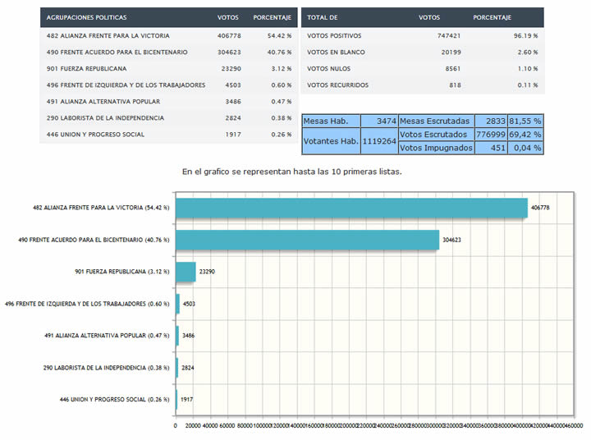This screenshot has height=440, width=591.
Task: Click the VOTOS RECURRIDOS row label
Action: (x=337, y=85)
